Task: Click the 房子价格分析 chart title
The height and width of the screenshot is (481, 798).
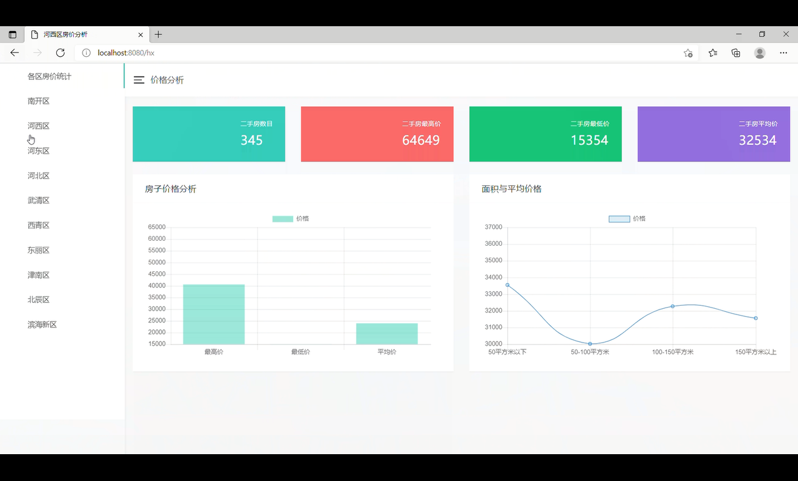Action: 171,189
